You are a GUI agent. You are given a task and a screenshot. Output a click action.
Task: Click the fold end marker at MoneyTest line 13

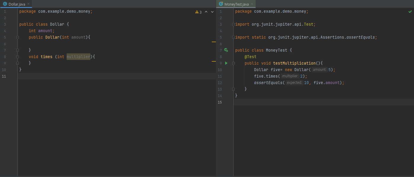(x=233, y=89)
